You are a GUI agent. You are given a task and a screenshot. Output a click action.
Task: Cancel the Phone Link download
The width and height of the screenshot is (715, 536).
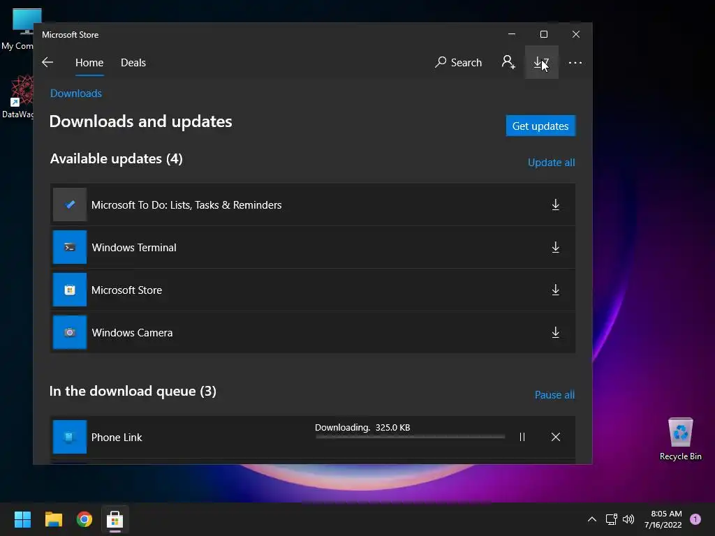click(x=555, y=437)
